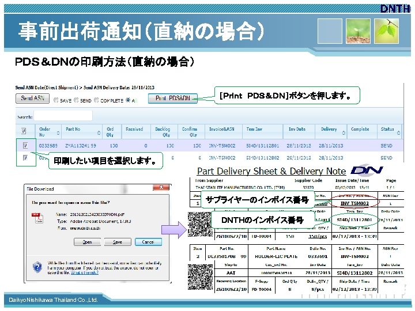Click the HOLDER-LIC PLATE part name
This screenshot has height=311, width=415.
[276, 256]
